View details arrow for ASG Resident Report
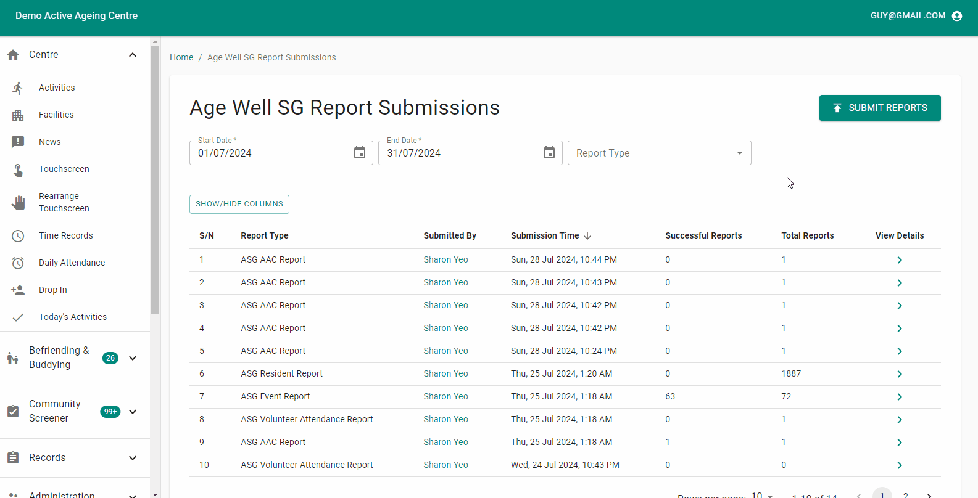The image size is (978, 498). click(900, 374)
